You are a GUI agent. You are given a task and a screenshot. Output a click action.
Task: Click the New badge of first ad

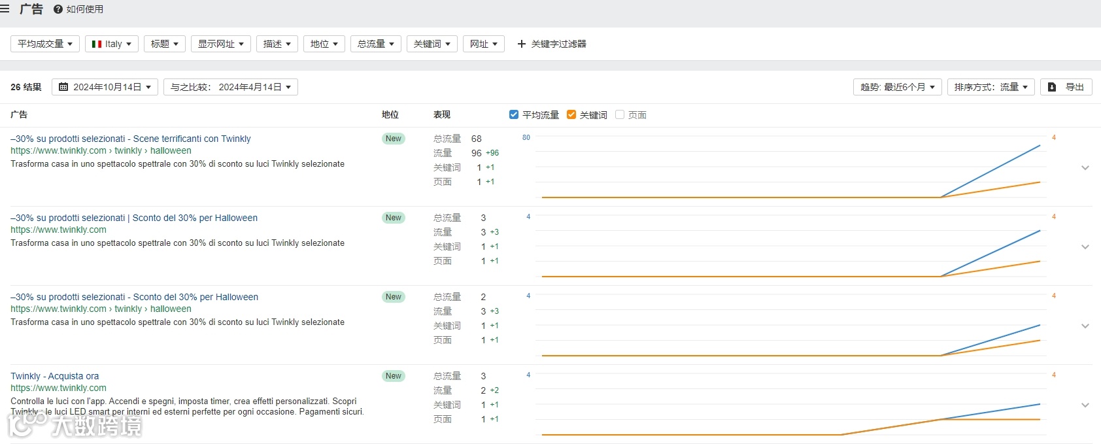tap(394, 139)
